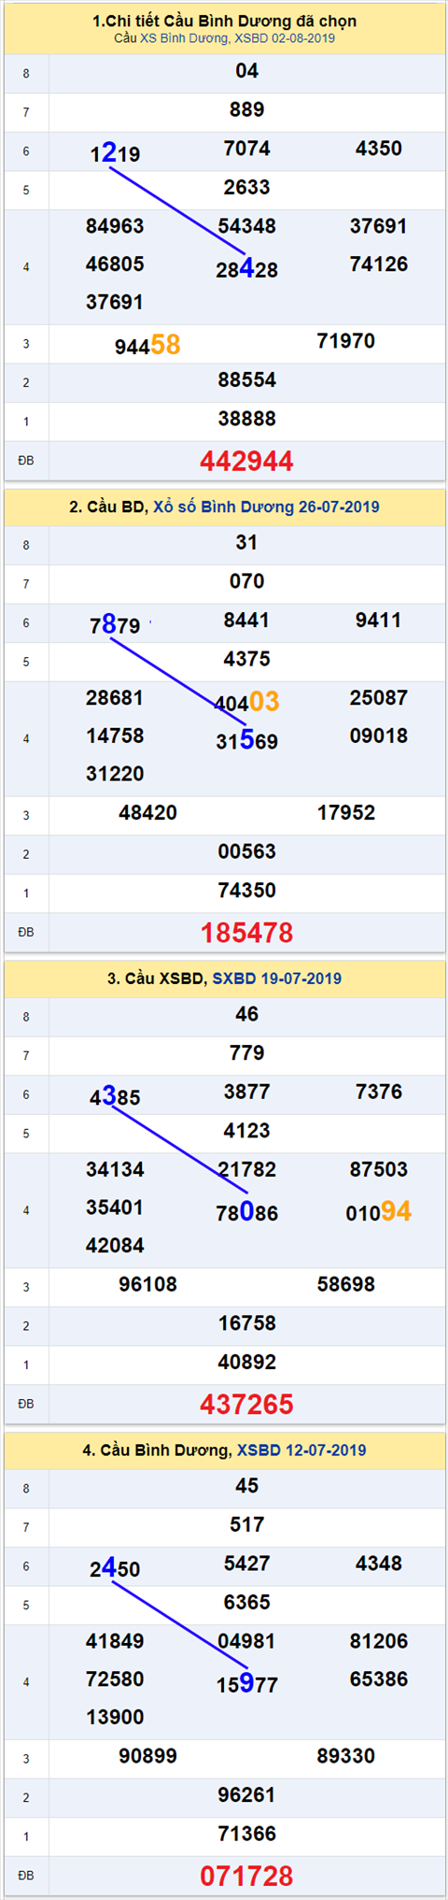Open Xổ số Bình Dương 26-07-2019 link

coord(266,507)
